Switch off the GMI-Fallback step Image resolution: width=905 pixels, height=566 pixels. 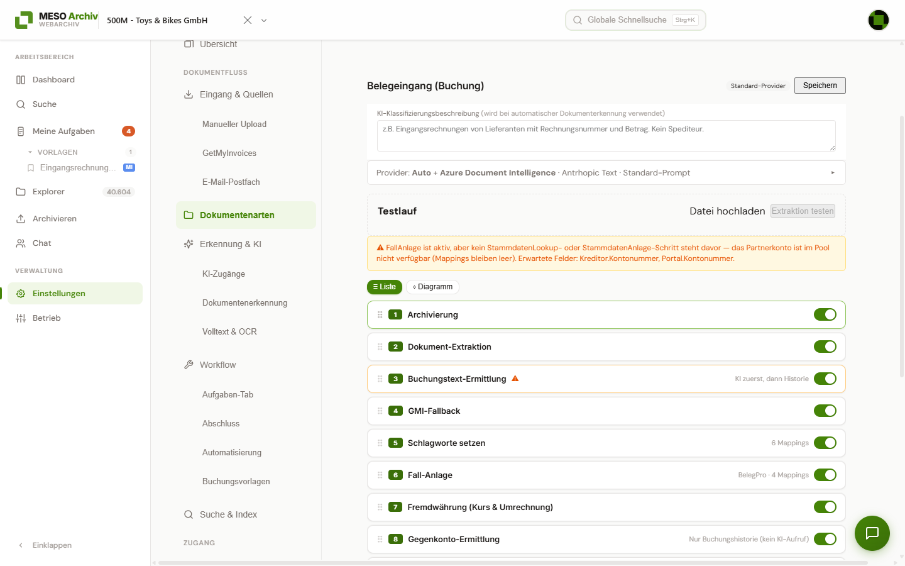(825, 411)
